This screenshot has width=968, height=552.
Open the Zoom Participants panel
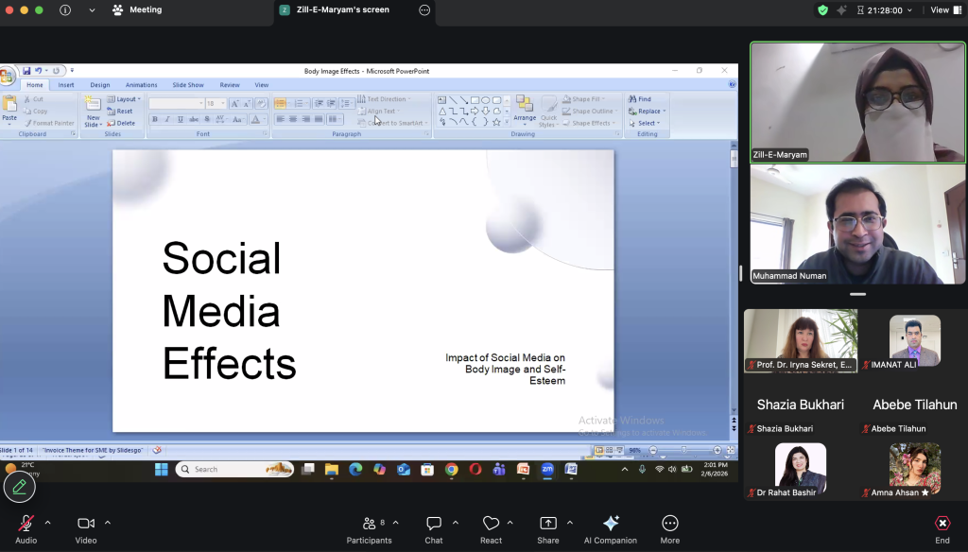pyautogui.click(x=369, y=529)
